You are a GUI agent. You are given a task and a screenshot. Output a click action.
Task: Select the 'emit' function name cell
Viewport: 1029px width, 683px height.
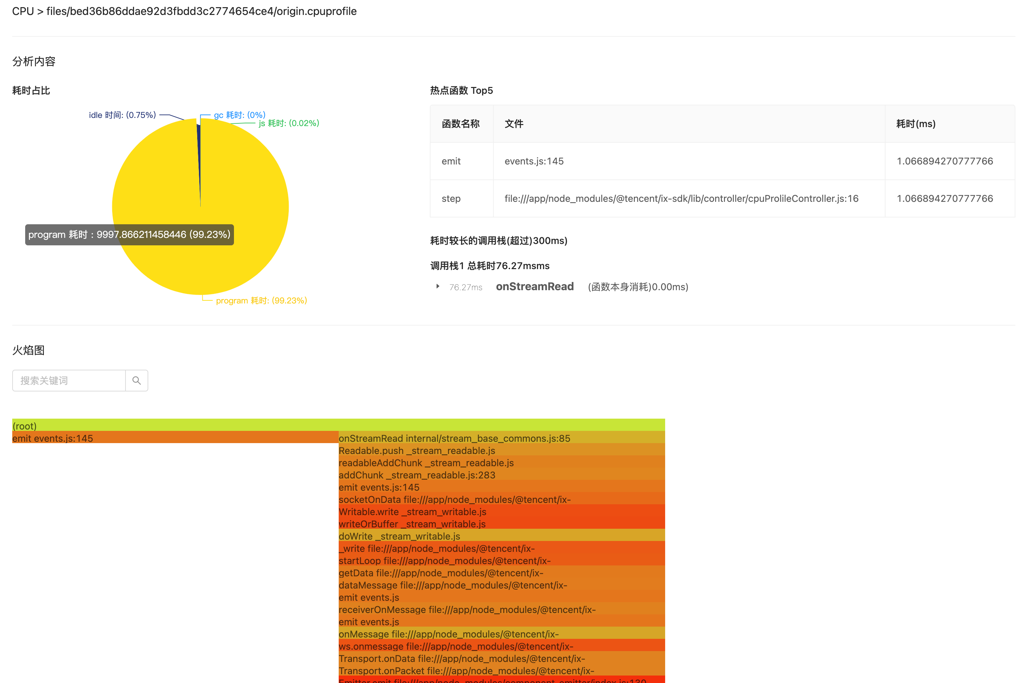pyautogui.click(x=461, y=161)
